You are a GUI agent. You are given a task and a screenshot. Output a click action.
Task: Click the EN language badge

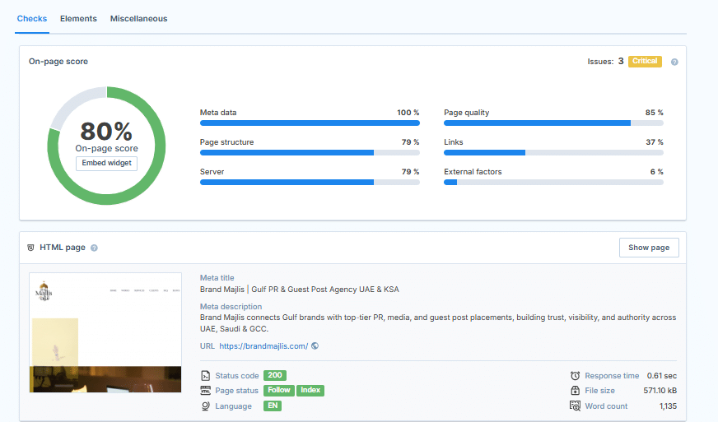(x=273, y=406)
